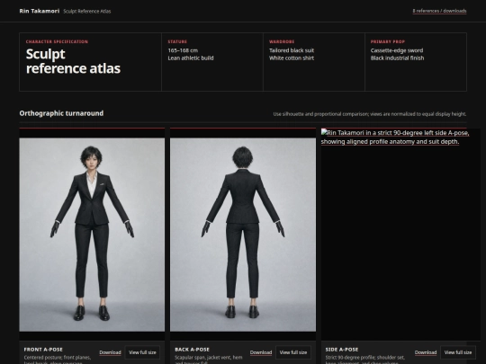Select the 'BACK A-POSE' caption label

click(x=192, y=350)
